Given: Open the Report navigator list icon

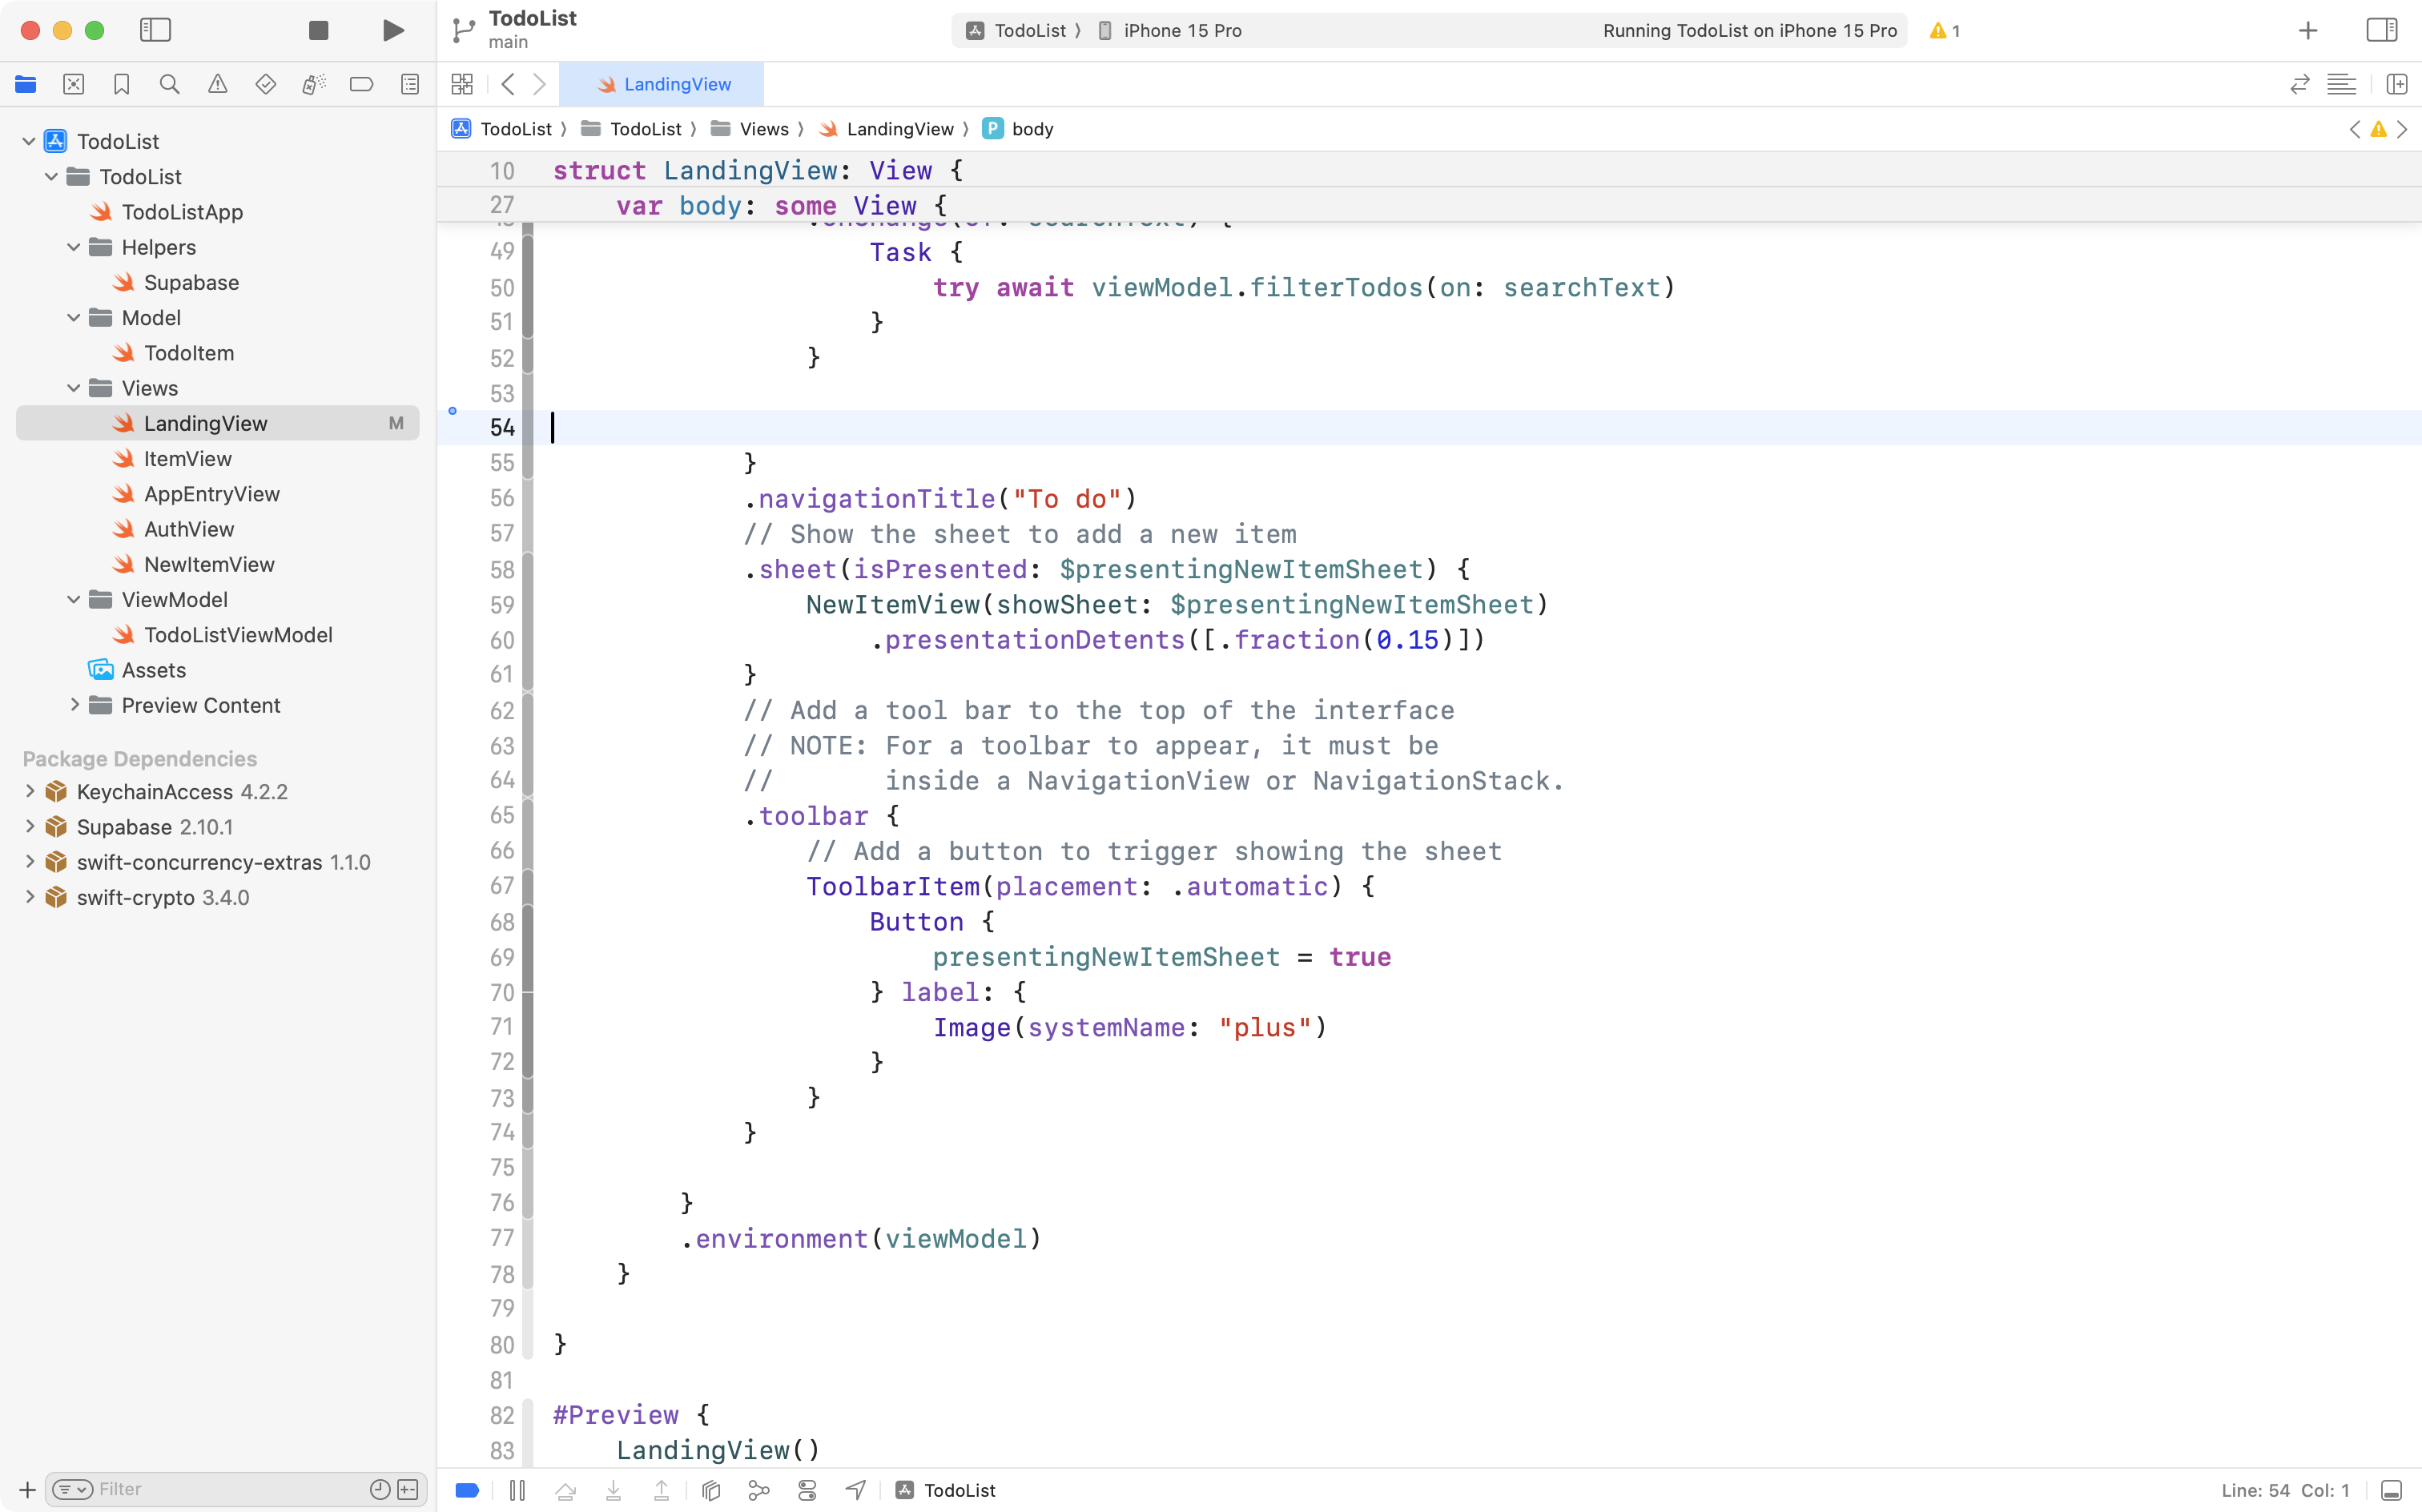Looking at the screenshot, I should point(410,84).
